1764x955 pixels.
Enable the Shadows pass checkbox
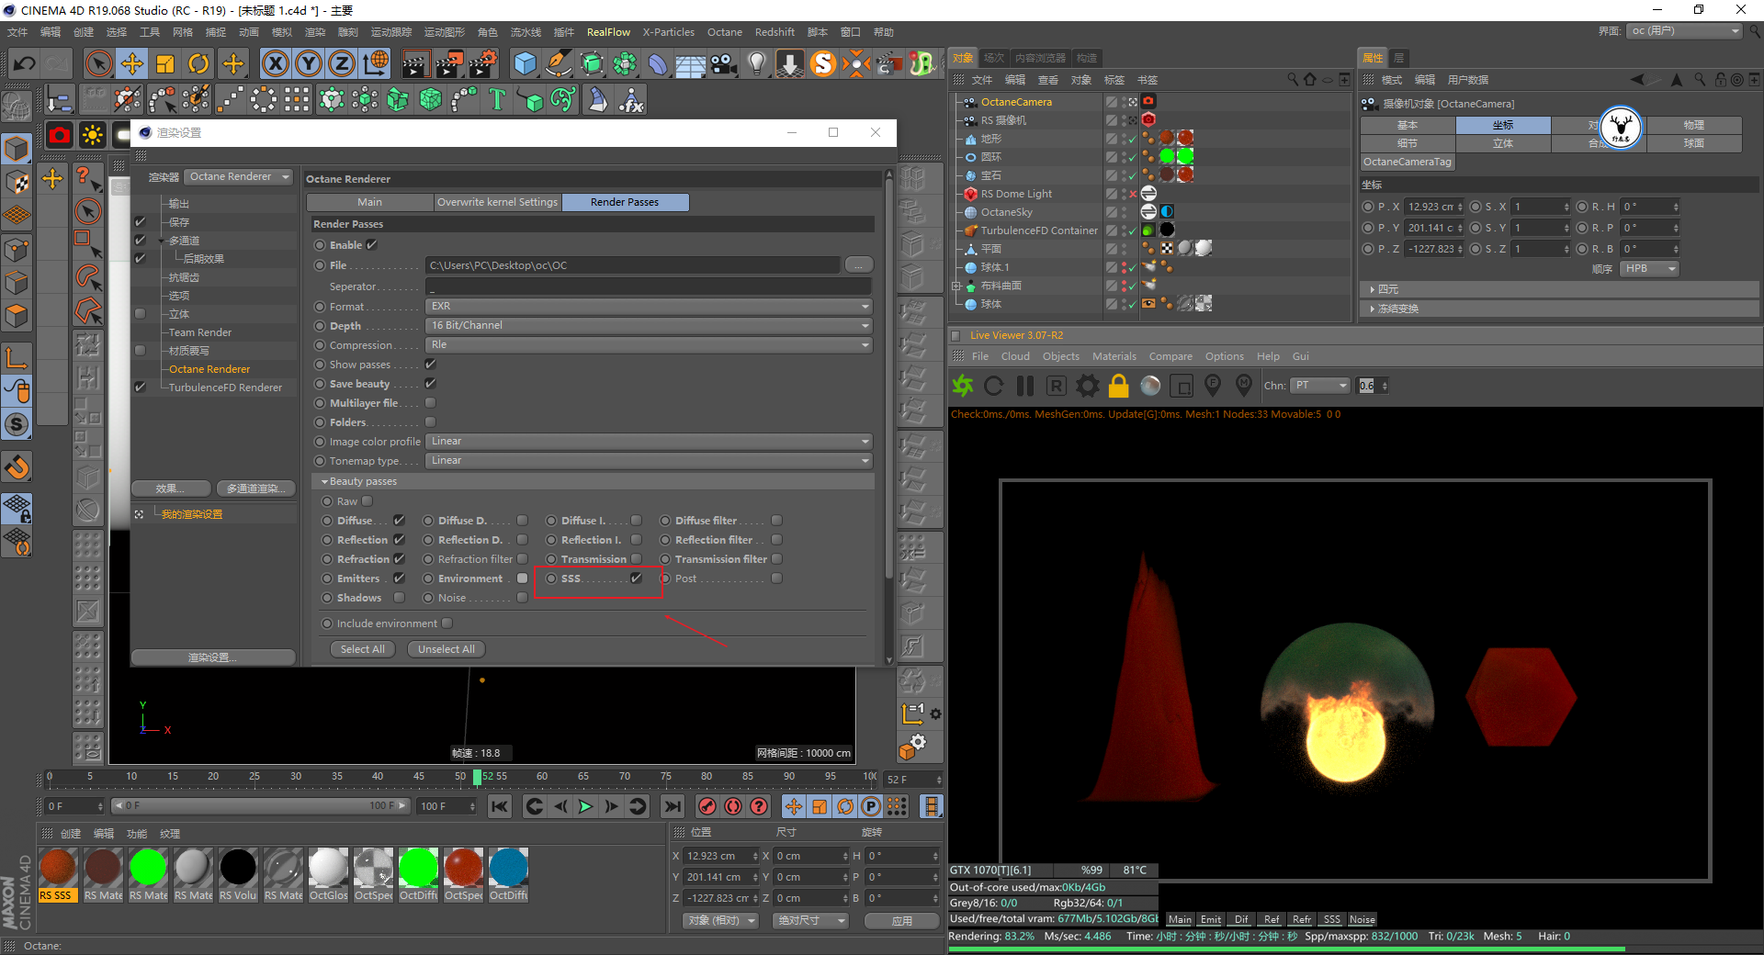[x=399, y=598]
